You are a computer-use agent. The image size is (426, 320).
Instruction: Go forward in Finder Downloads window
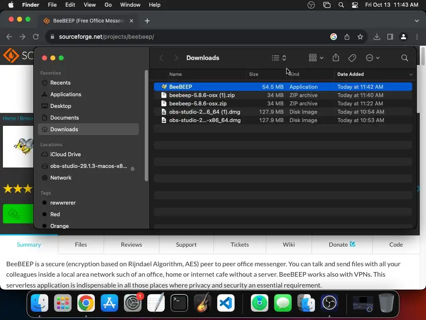coord(176,58)
